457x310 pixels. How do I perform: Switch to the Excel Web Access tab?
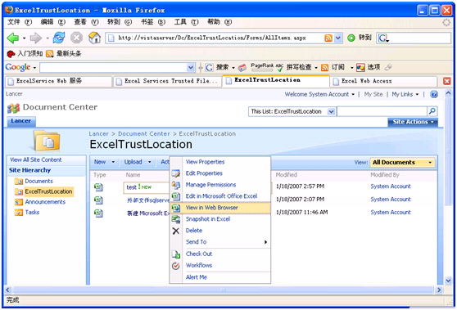pyautogui.click(x=383, y=81)
